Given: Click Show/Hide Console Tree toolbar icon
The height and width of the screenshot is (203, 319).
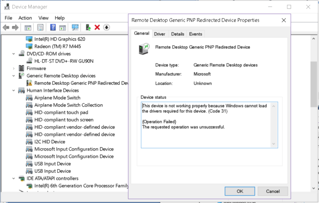Looking at the screenshot, I should click(x=28, y=27).
